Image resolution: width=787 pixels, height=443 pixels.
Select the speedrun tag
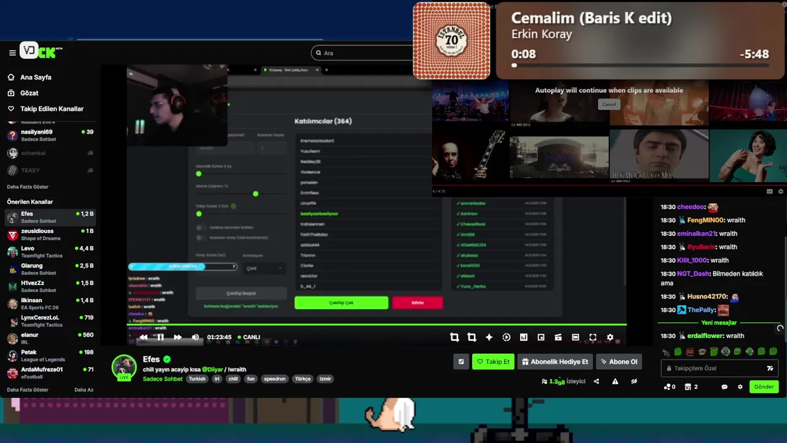click(275, 379)
